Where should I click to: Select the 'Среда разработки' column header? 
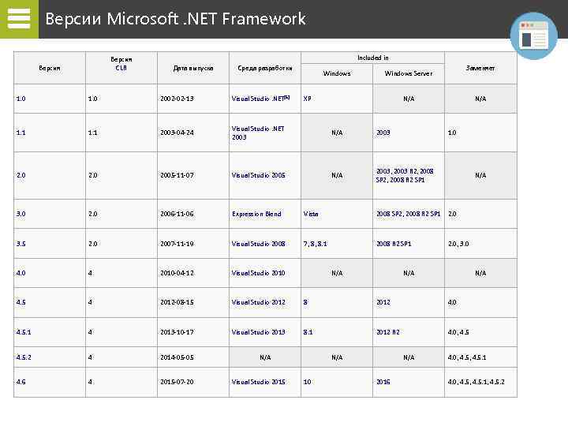[x=264, y=68]
